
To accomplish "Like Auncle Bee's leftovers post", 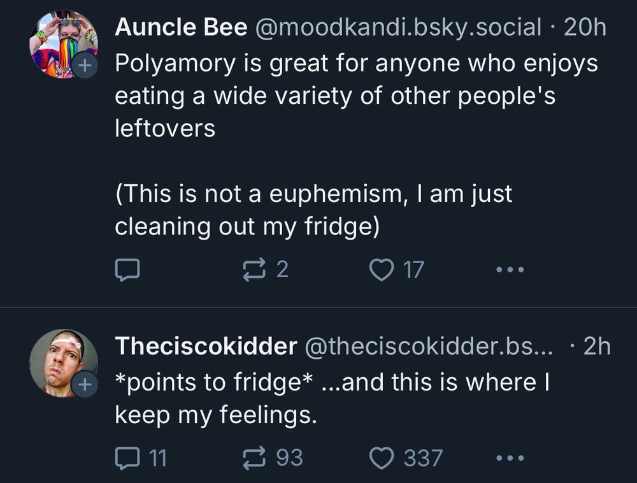I will tap(382, 270).
